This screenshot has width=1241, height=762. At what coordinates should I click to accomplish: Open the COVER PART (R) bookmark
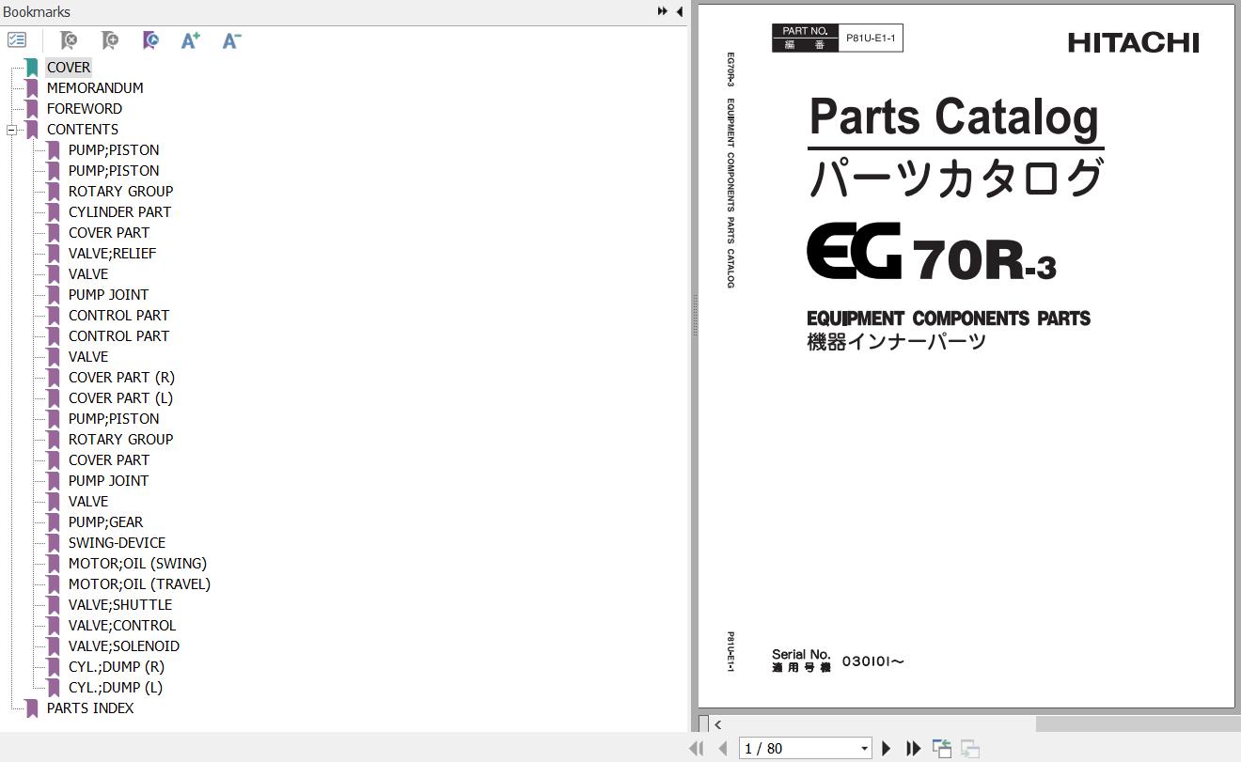[x=121, y=378]
